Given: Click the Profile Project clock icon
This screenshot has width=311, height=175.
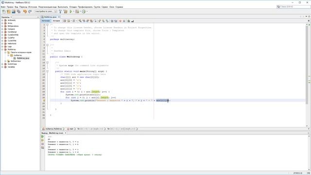Looking at the screenshot, I should click(84, 12).
